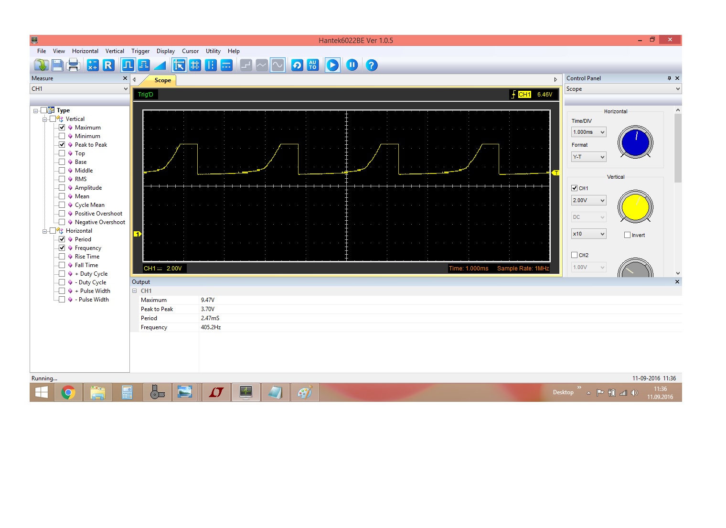726x528 pixels.
Task: Select the cursor trace arrow toolbar icon
Action: (179, 65)
